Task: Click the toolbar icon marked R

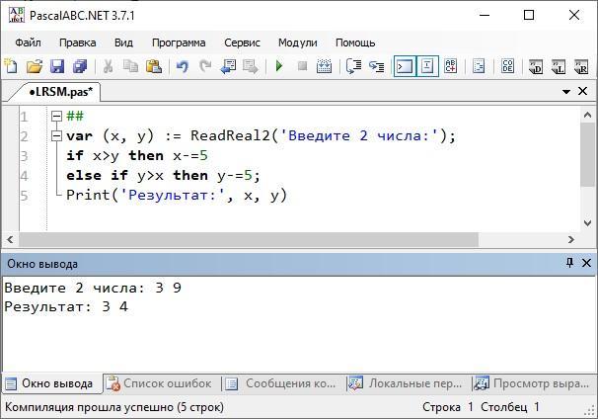Action: coord(581,67)
